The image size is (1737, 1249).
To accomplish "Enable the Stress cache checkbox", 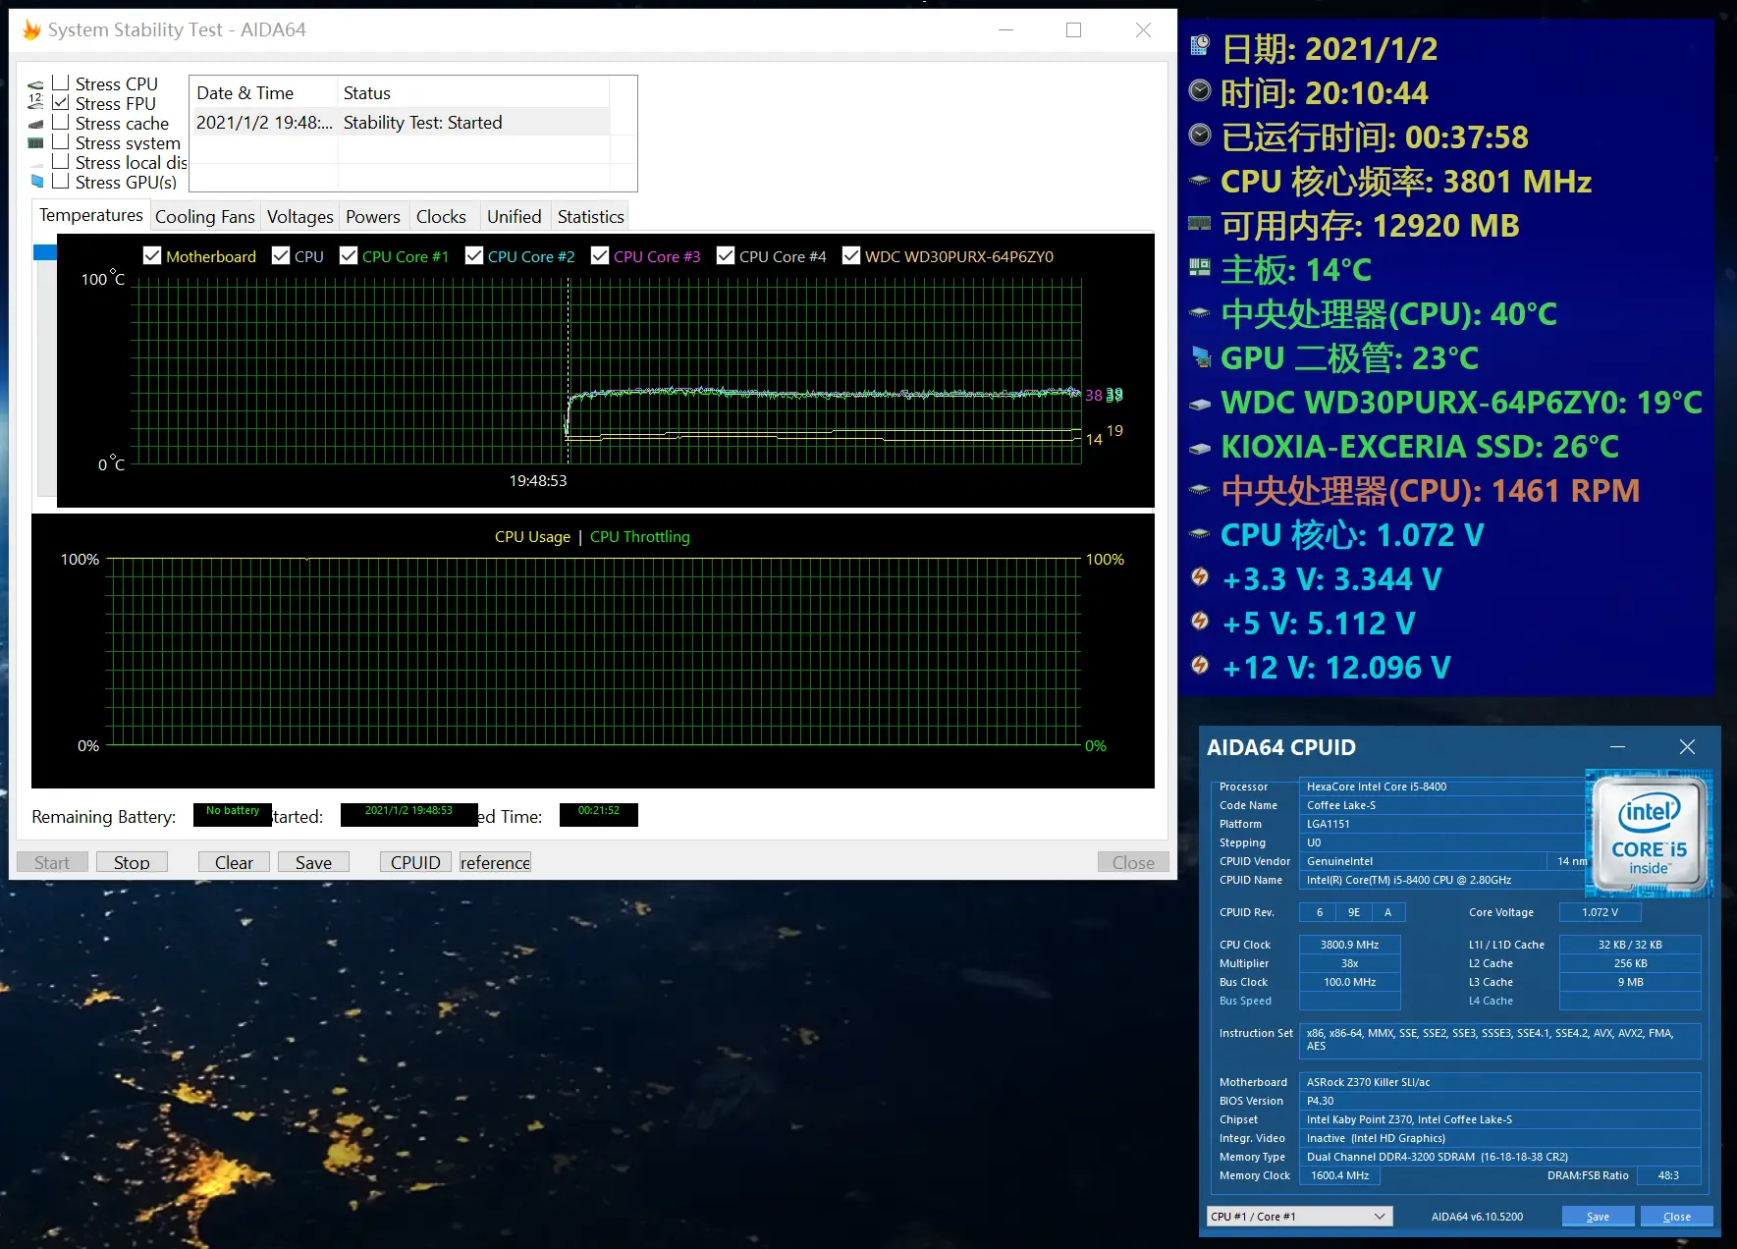I will click(61, 123).
